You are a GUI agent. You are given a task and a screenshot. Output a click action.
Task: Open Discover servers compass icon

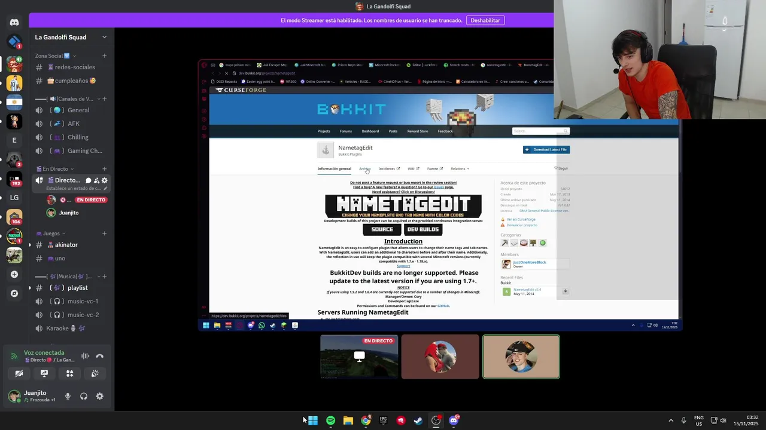coord(14,293)
